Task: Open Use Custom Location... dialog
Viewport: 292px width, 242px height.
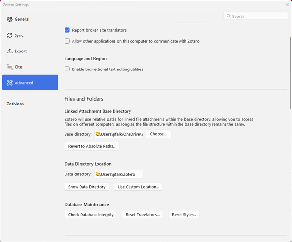Action: click(138, 187)
